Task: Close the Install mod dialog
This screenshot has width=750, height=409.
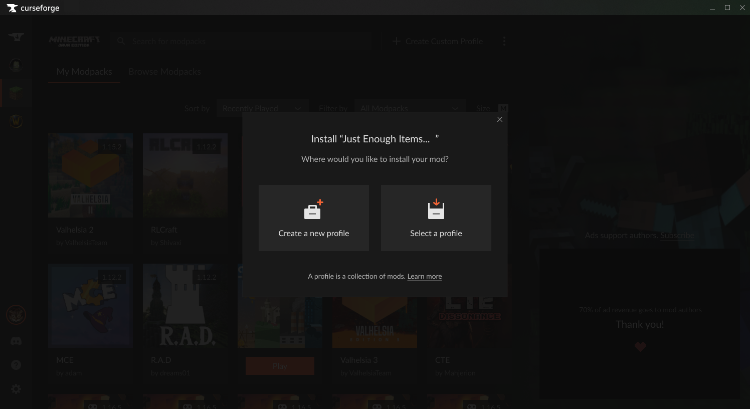Action: pyautogui.click(x=500, y=119)
